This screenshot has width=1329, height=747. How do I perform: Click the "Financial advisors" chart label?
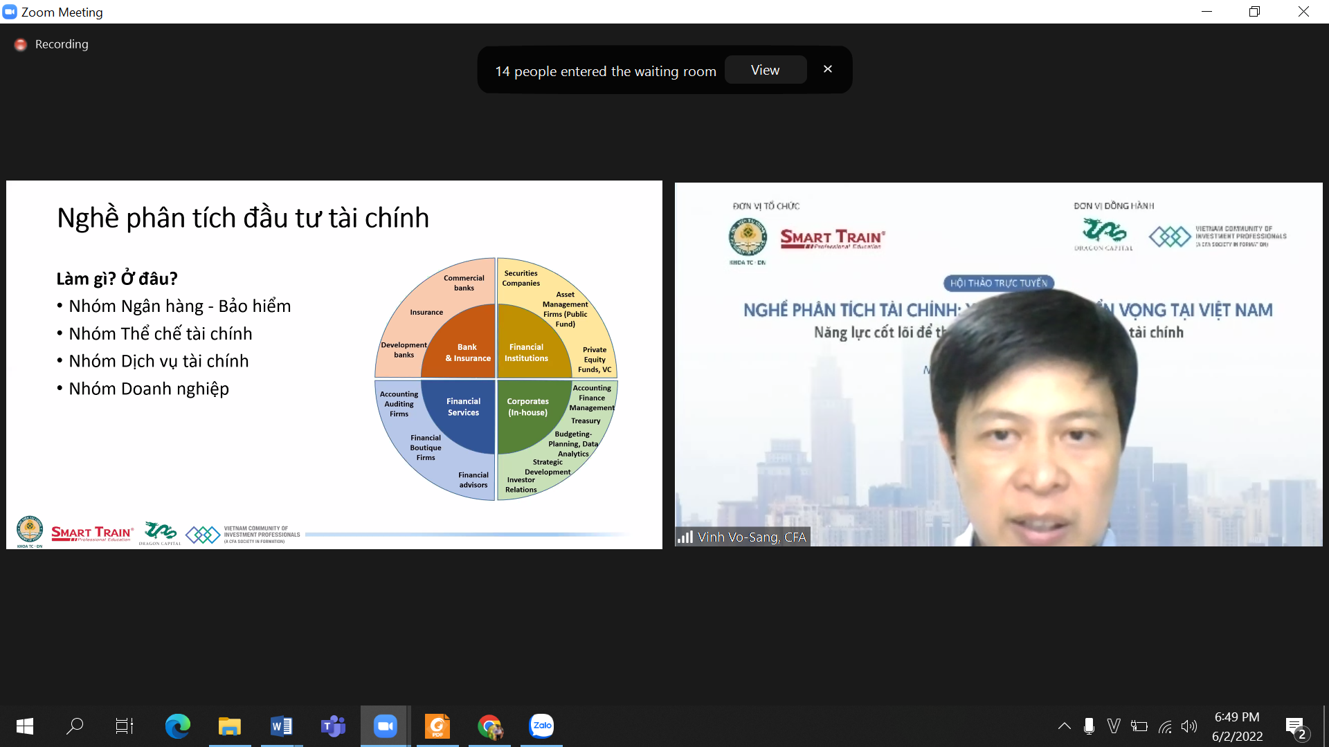click(x=473, y=480)
